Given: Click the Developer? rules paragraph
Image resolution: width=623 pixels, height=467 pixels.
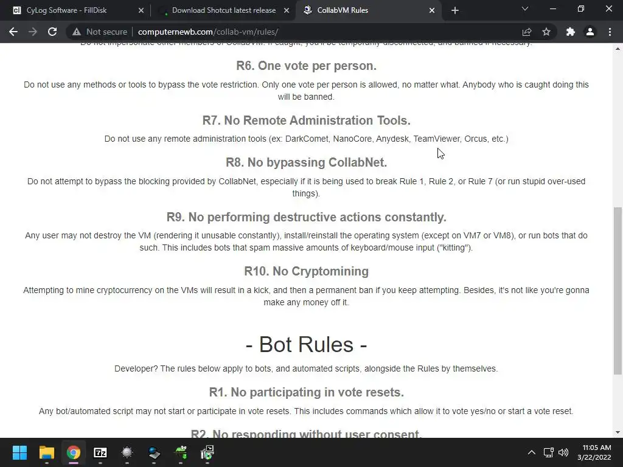Looking at the screenshot, I should (x=306, y=368).
